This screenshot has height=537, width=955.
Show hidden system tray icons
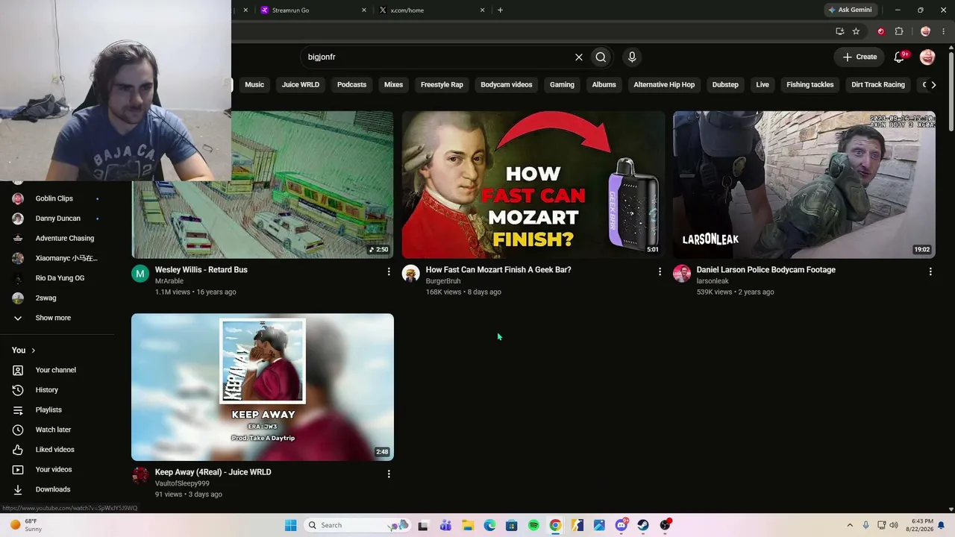click(x=849, y=525)
